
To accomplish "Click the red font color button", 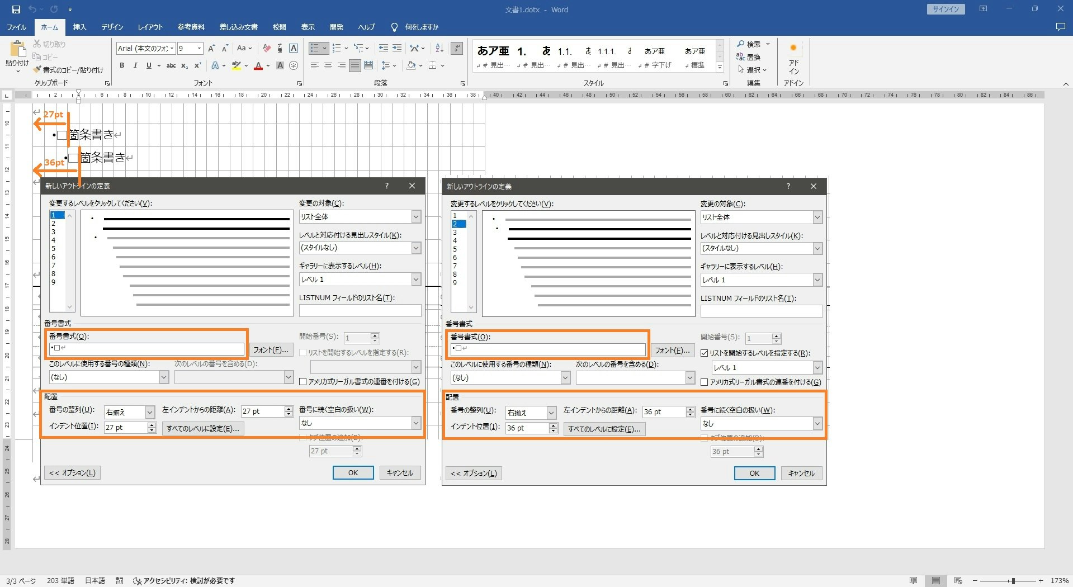I will click(x=258, y=65).
